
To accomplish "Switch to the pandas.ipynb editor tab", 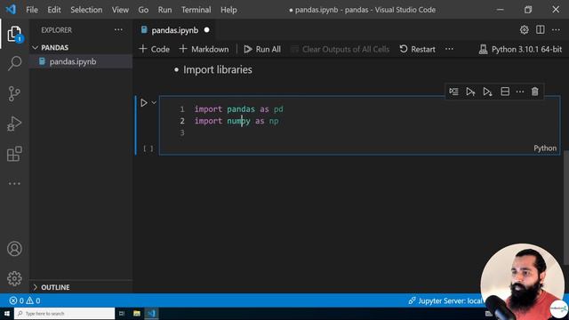I will click(174, 30).
